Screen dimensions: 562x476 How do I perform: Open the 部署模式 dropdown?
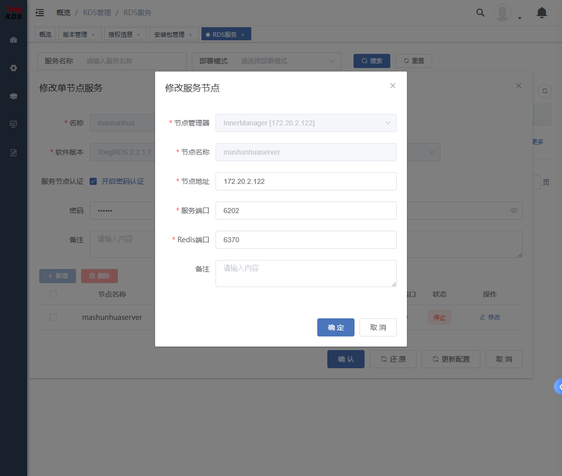click(x=266, y=61)
